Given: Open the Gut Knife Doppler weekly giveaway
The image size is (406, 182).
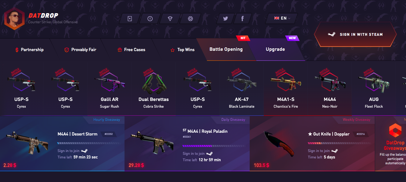Looking at the screenshot, I should point(312,143).
